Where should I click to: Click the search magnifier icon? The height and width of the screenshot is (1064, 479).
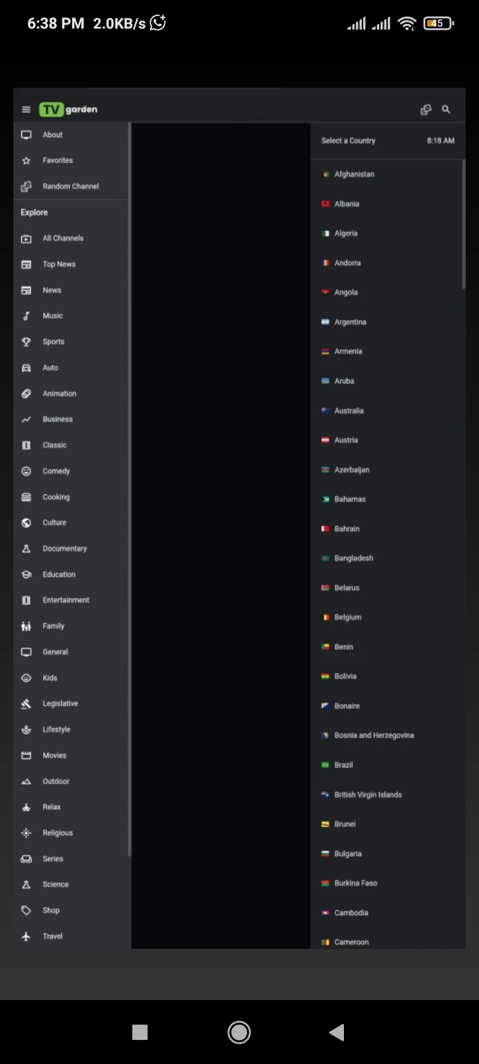[x=446, y=110]
